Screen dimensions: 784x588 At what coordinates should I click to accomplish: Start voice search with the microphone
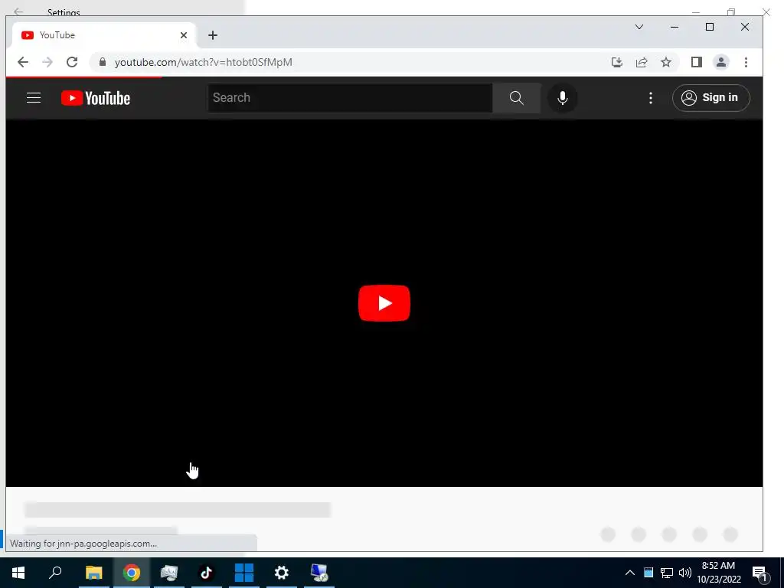pos(563,97)
